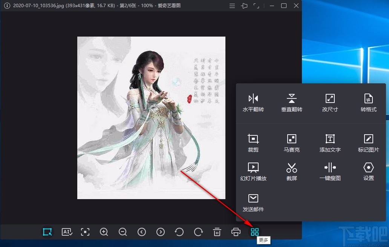Delete the current image
Screen dimensions: 389x247
[217, 232]
